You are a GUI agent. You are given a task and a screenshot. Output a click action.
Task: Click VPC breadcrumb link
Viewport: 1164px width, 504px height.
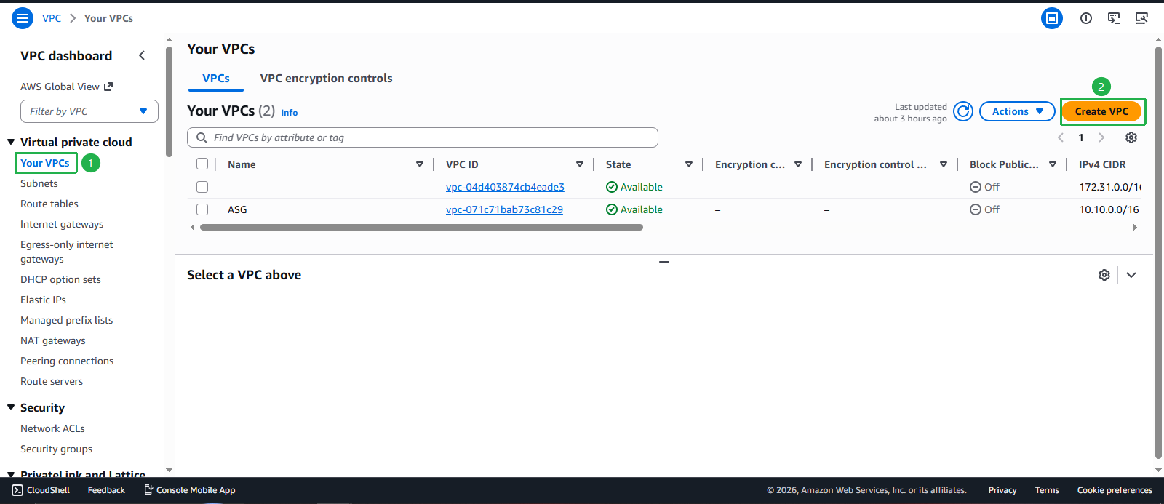[52, 18]
